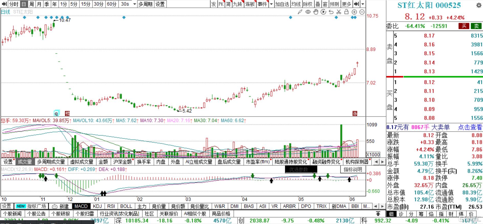Viewport: 483px width, 224px height.
Task: Select the 年 yearly period
Action: (x=54, y=4)
